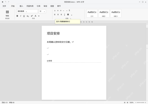Expand the dropdown after the shading icon
The width and height of the screenshot is (148, 104).
72,15
